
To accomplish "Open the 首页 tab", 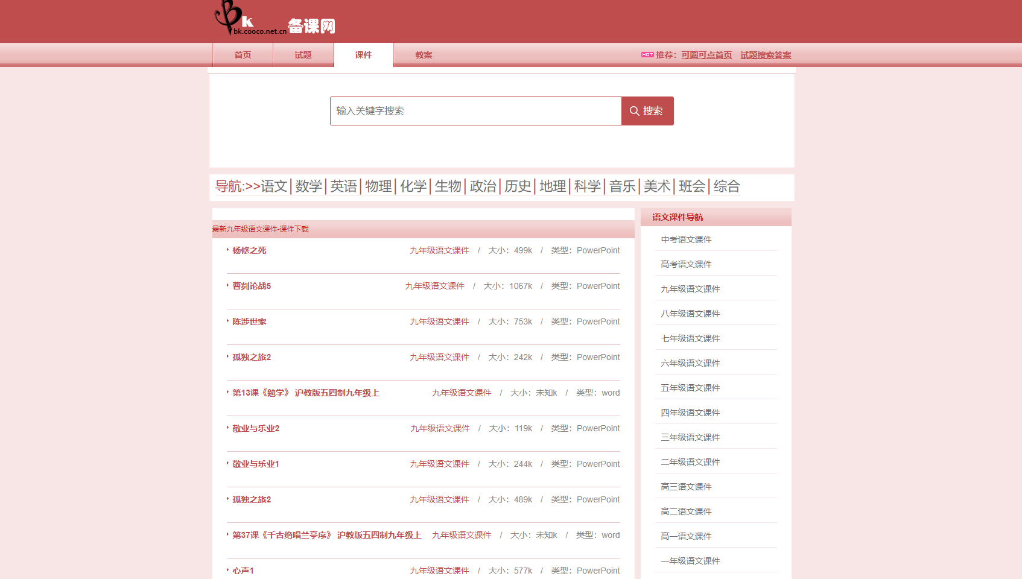I will point(243,55).
